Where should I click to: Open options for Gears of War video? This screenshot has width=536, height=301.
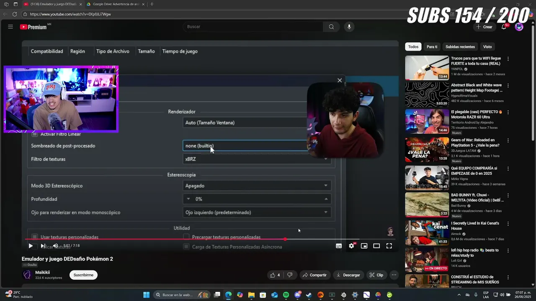coord(508,140)
